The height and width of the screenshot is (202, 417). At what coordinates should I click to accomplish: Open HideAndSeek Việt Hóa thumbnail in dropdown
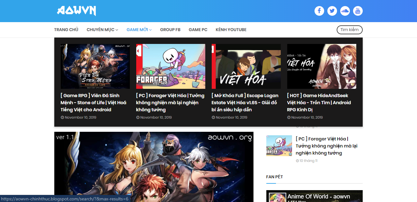pyautogui.click(x=322, y=66)
